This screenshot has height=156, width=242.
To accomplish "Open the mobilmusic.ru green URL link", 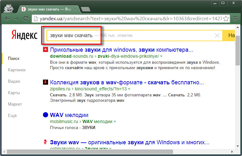I will click(81, 121).
